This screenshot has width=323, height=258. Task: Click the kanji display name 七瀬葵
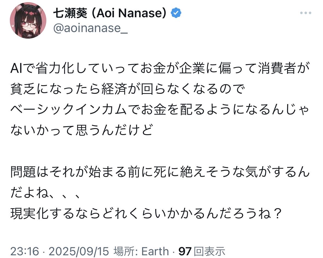(70, 13)
